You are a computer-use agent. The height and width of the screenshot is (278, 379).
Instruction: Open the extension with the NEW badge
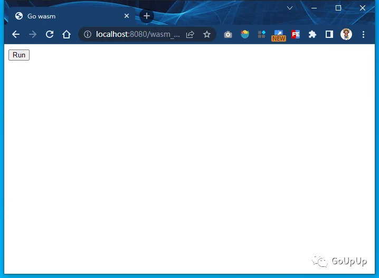click(279, 35)
